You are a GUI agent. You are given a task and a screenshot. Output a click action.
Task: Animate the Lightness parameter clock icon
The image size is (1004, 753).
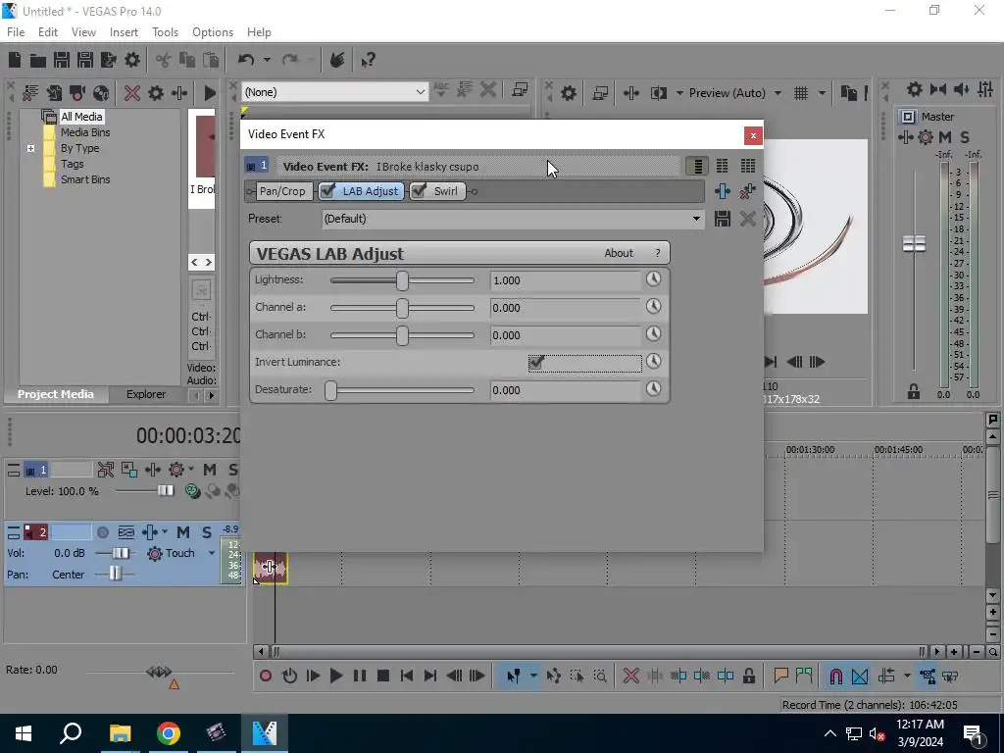[653, 278]
